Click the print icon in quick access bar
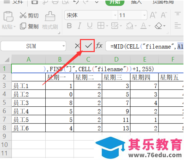This screenshot has height=160, width=184. click(x=55, y=2)
